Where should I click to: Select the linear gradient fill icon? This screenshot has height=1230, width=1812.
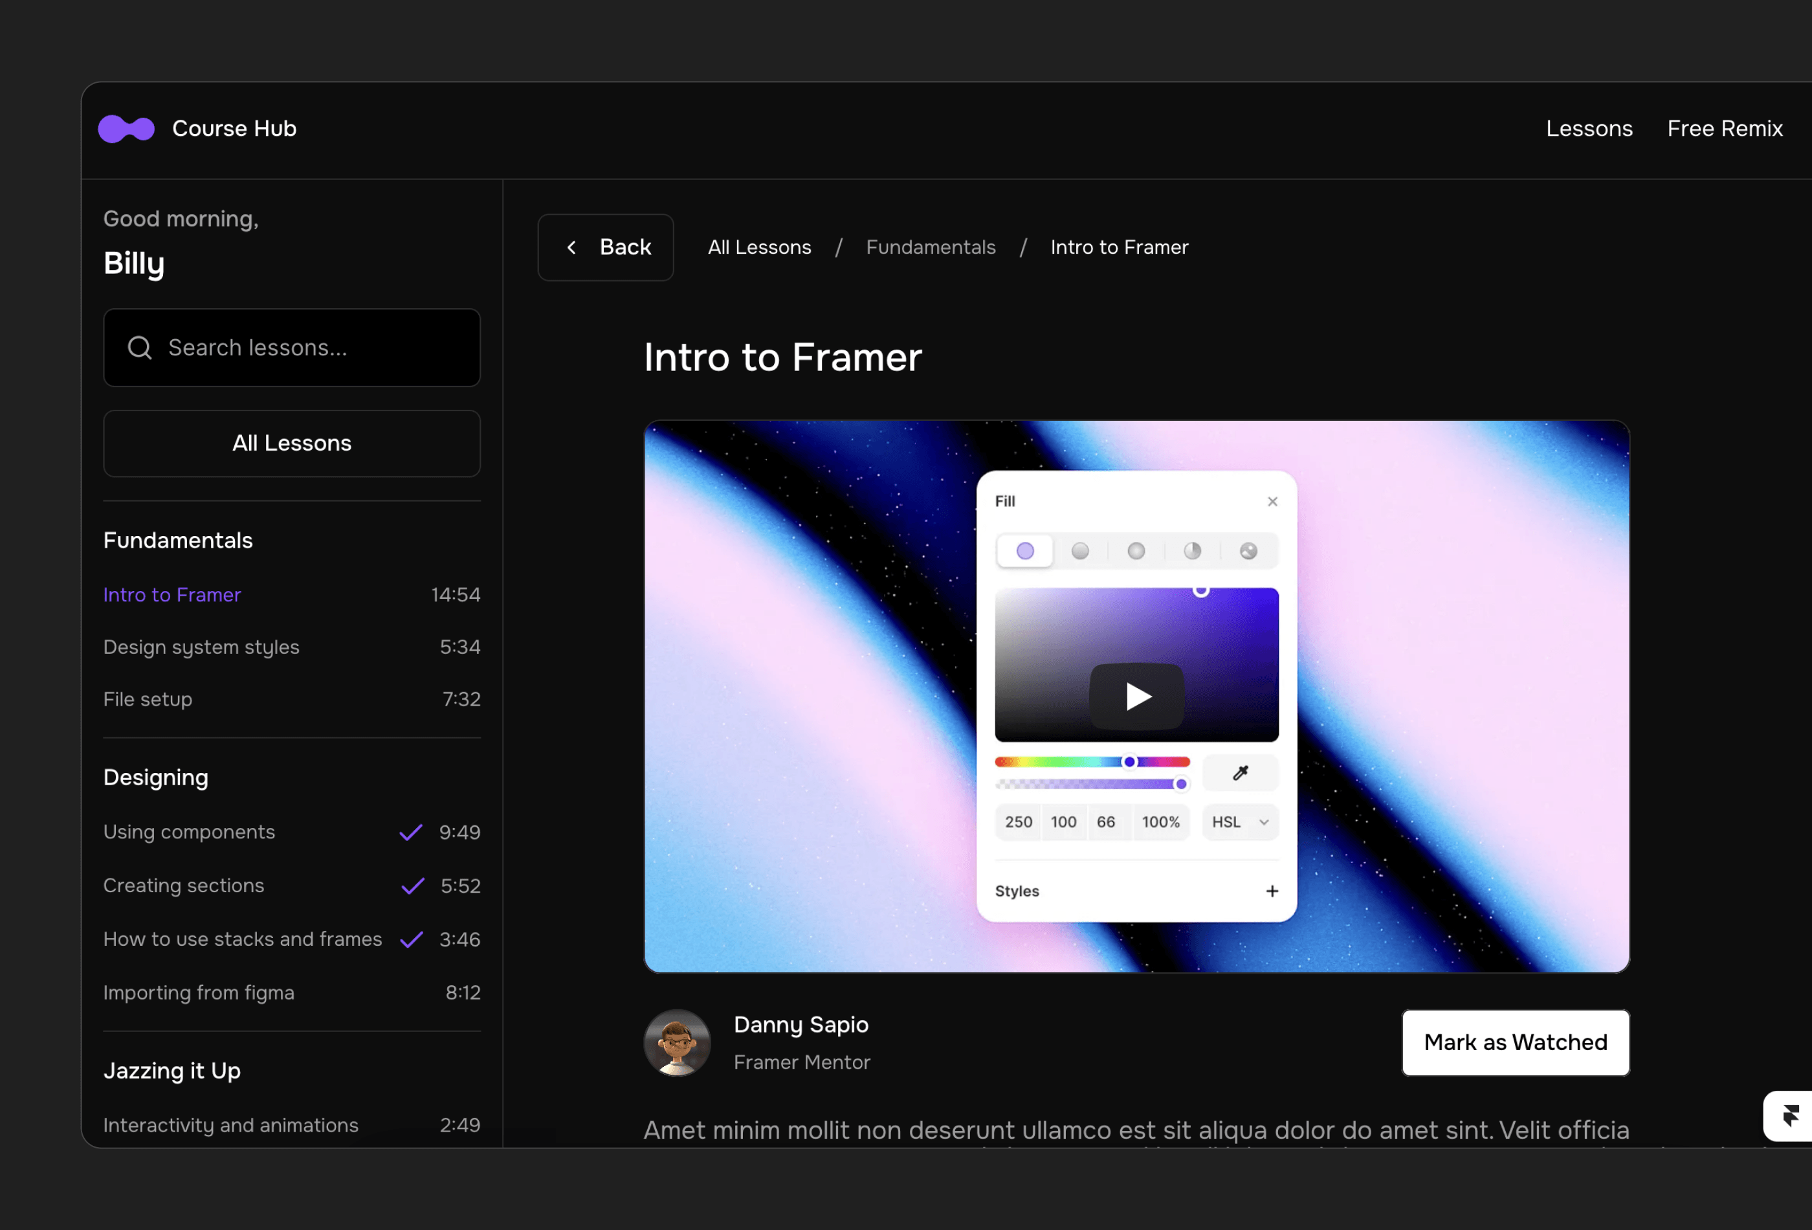(x=1079, y=549)
